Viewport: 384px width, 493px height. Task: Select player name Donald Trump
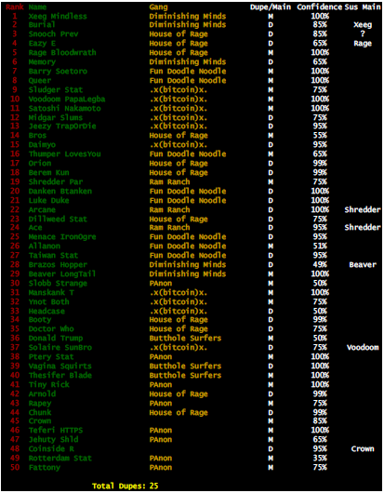tap(56, 339)
